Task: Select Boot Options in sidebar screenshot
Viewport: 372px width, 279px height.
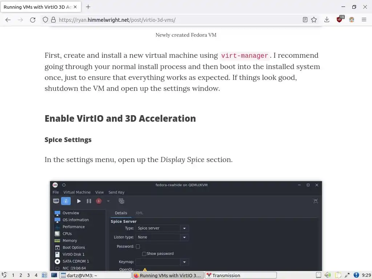Action: pyautogui.click(x=79, y=247)
